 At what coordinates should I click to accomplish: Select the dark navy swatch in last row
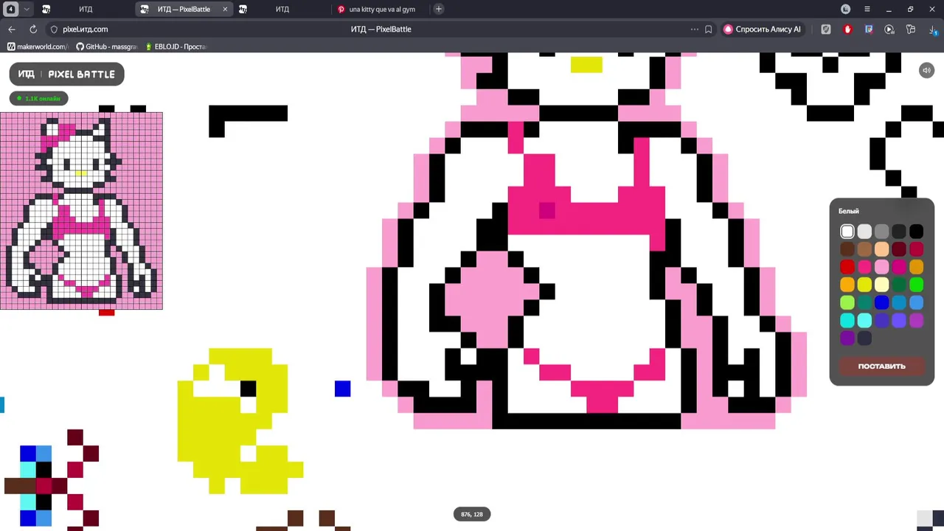point(864,338)
